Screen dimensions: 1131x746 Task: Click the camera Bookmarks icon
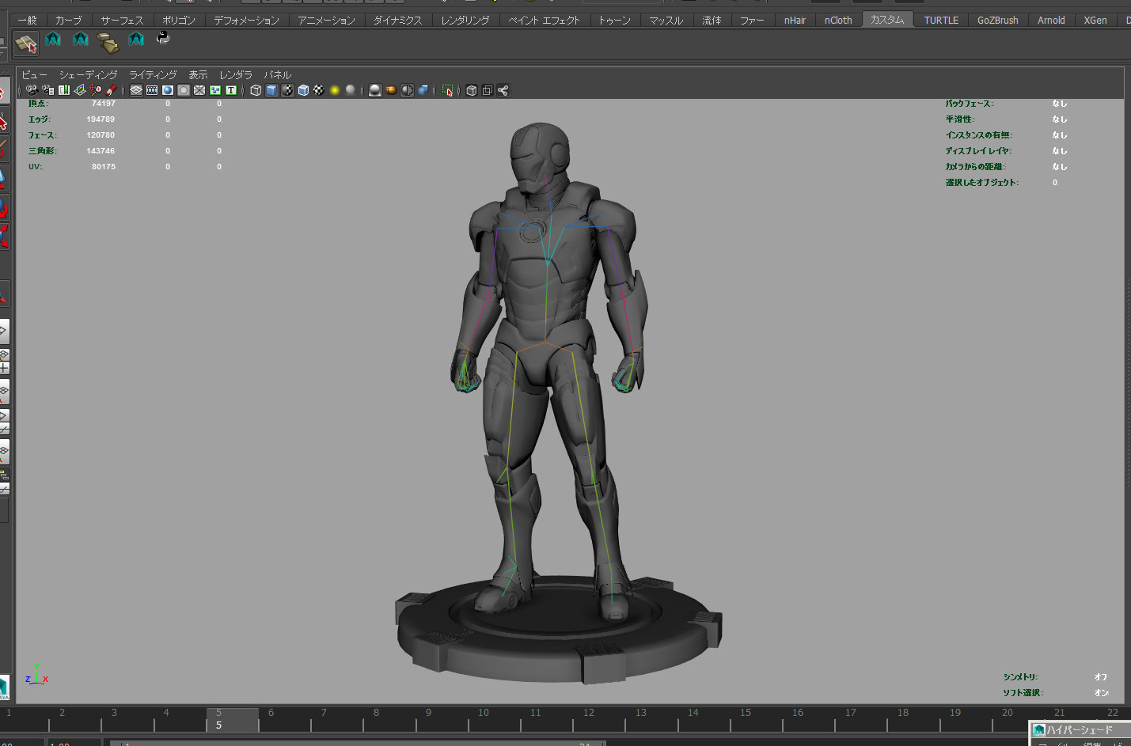click(x=63, y=90)
